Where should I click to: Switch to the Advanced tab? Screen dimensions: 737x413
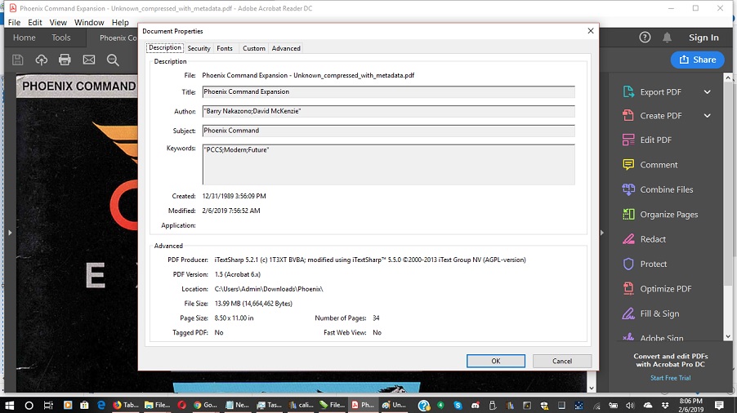(x=286, y=48)
